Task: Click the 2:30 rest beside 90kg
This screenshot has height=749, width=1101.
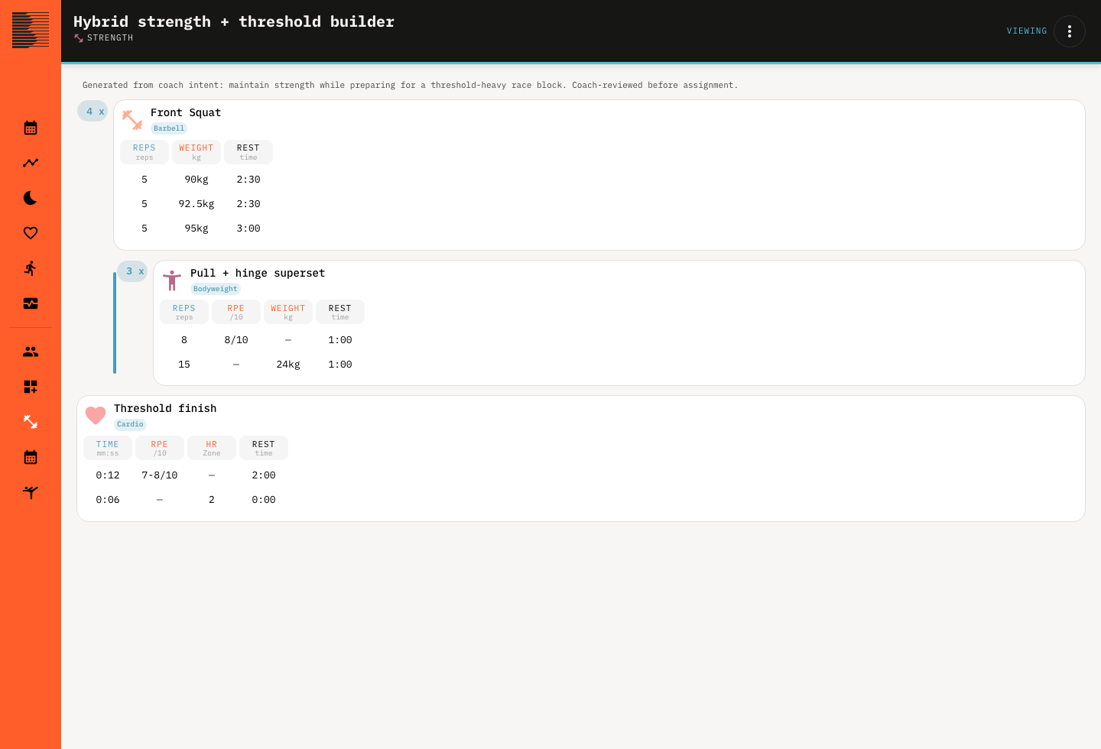Action: point(248,180)
